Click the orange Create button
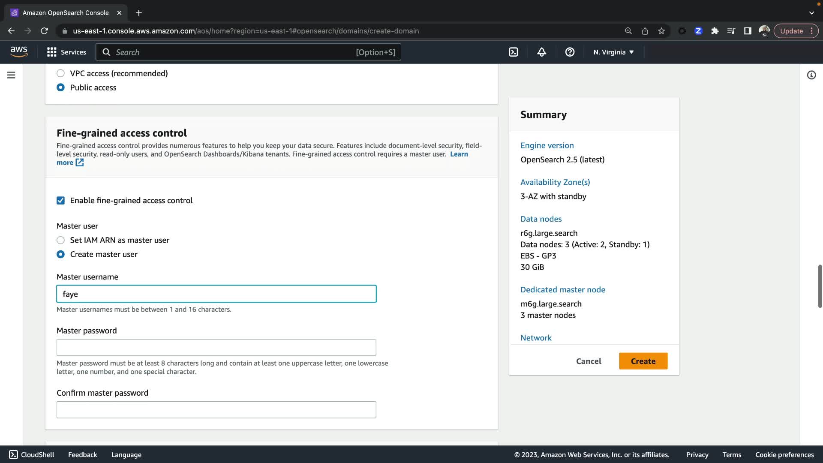Screen dimensions: 823x463 pos(643,361)
